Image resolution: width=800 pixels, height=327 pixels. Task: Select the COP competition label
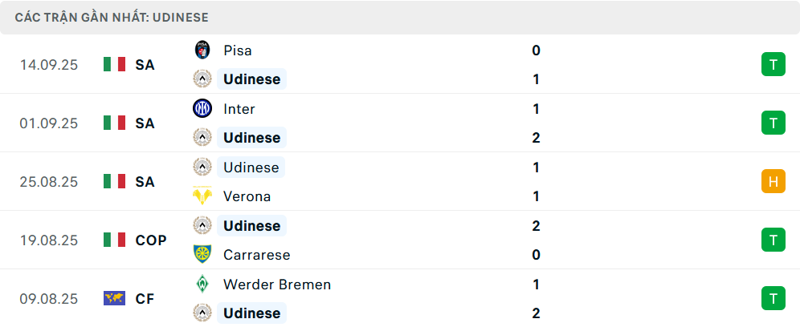[151, 240]
